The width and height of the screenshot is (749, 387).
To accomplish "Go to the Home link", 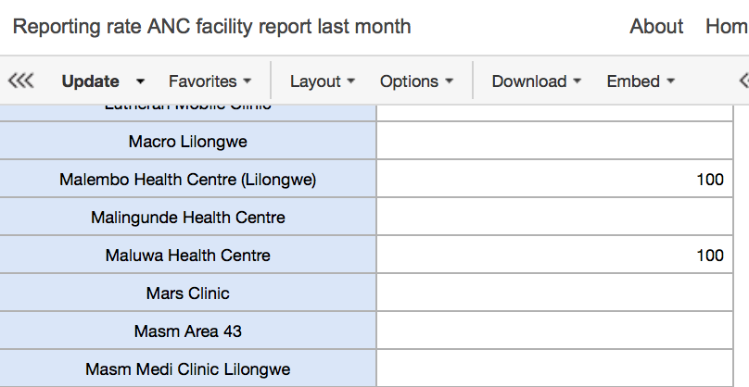I will [x=726, y=26].
